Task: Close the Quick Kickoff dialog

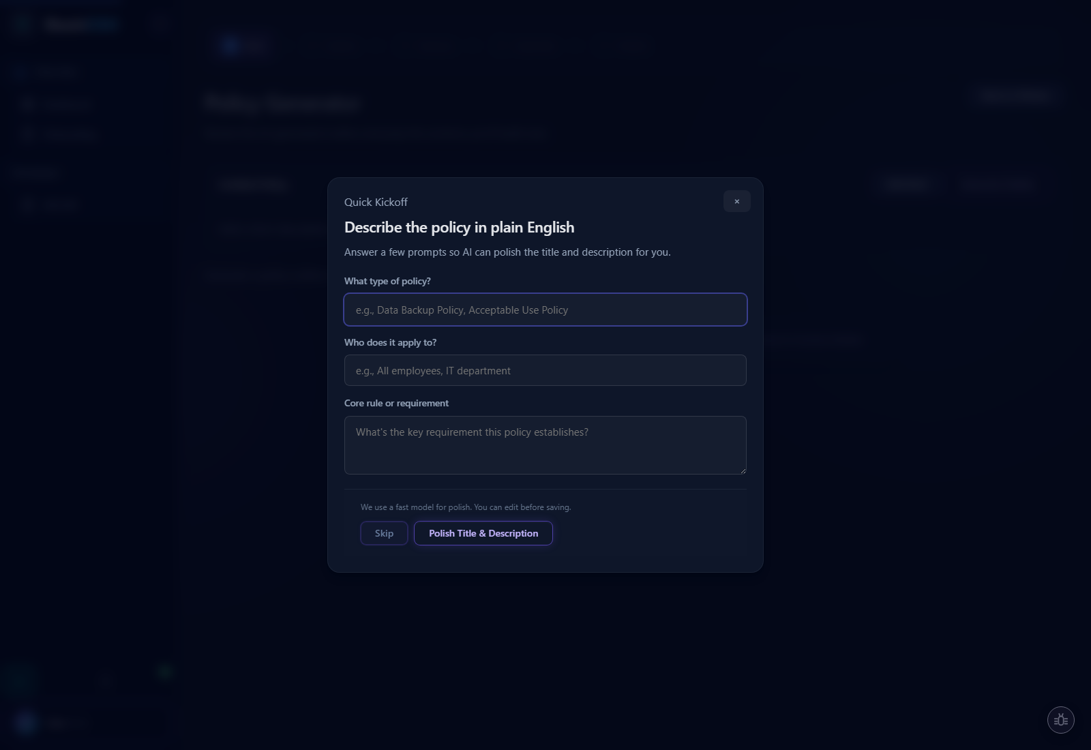Action: (x=736, y=201)
